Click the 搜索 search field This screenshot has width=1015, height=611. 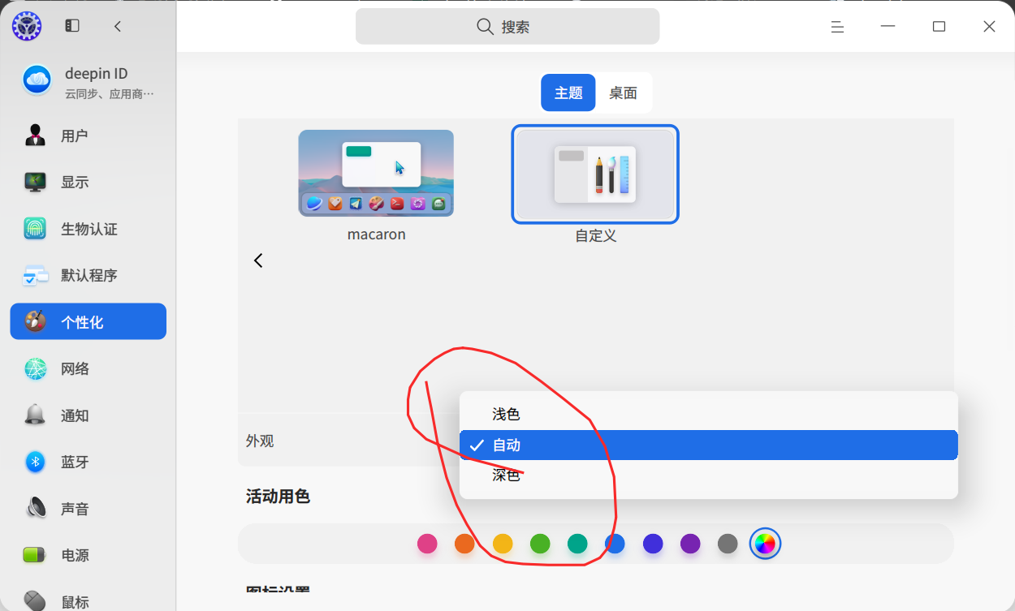508,26
